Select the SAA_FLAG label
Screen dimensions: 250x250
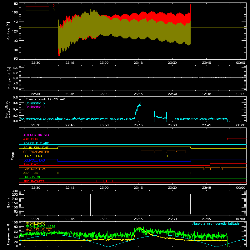coord(31,164)
